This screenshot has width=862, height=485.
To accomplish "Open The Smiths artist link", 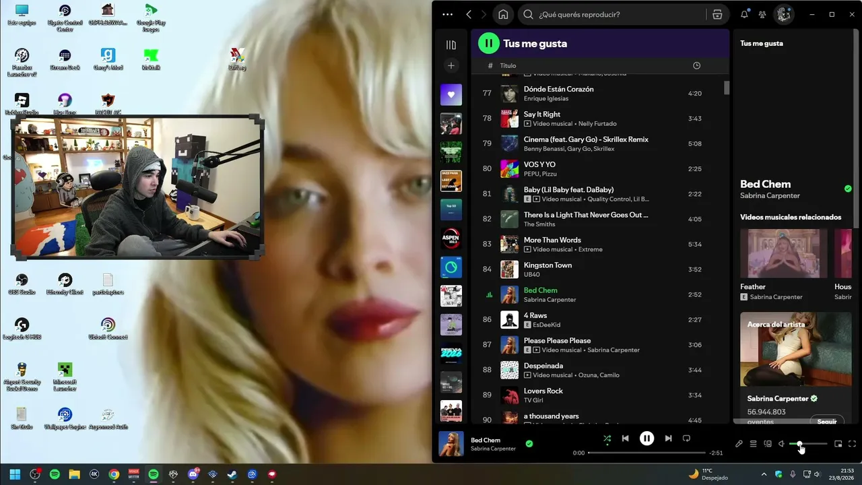I will click(539, 224).
